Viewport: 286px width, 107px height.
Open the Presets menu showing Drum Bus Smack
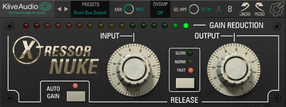(90, 9)
